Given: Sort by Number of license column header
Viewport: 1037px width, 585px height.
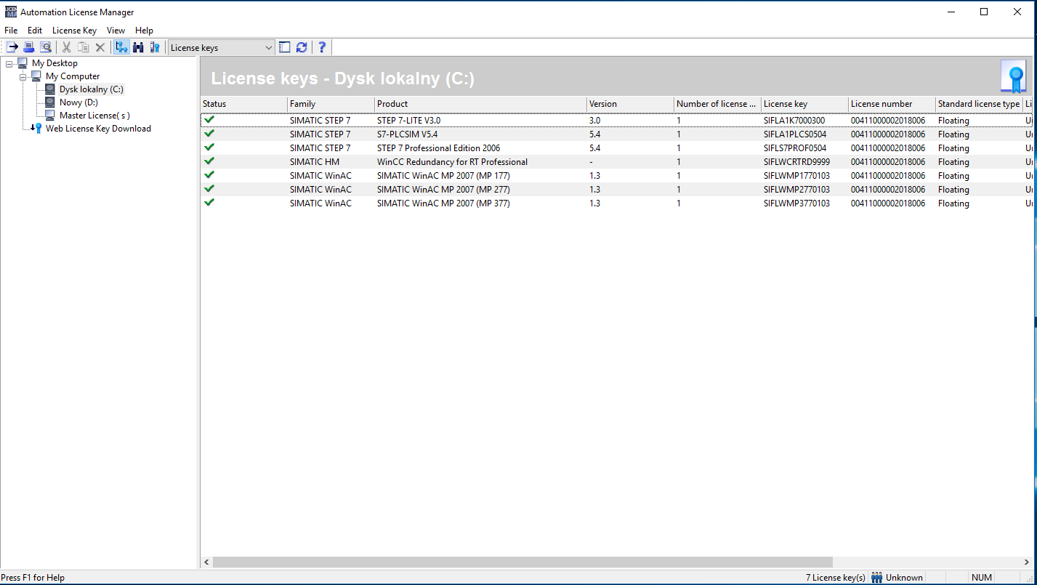Looking at the screenshot, I should pos(717,104).
